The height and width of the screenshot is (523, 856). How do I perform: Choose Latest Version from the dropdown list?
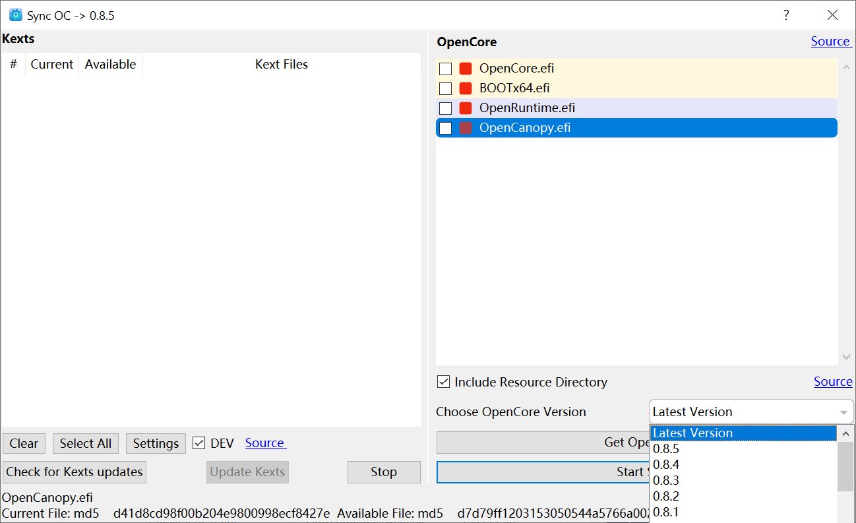pyautogui.click(x=743, y=433)
